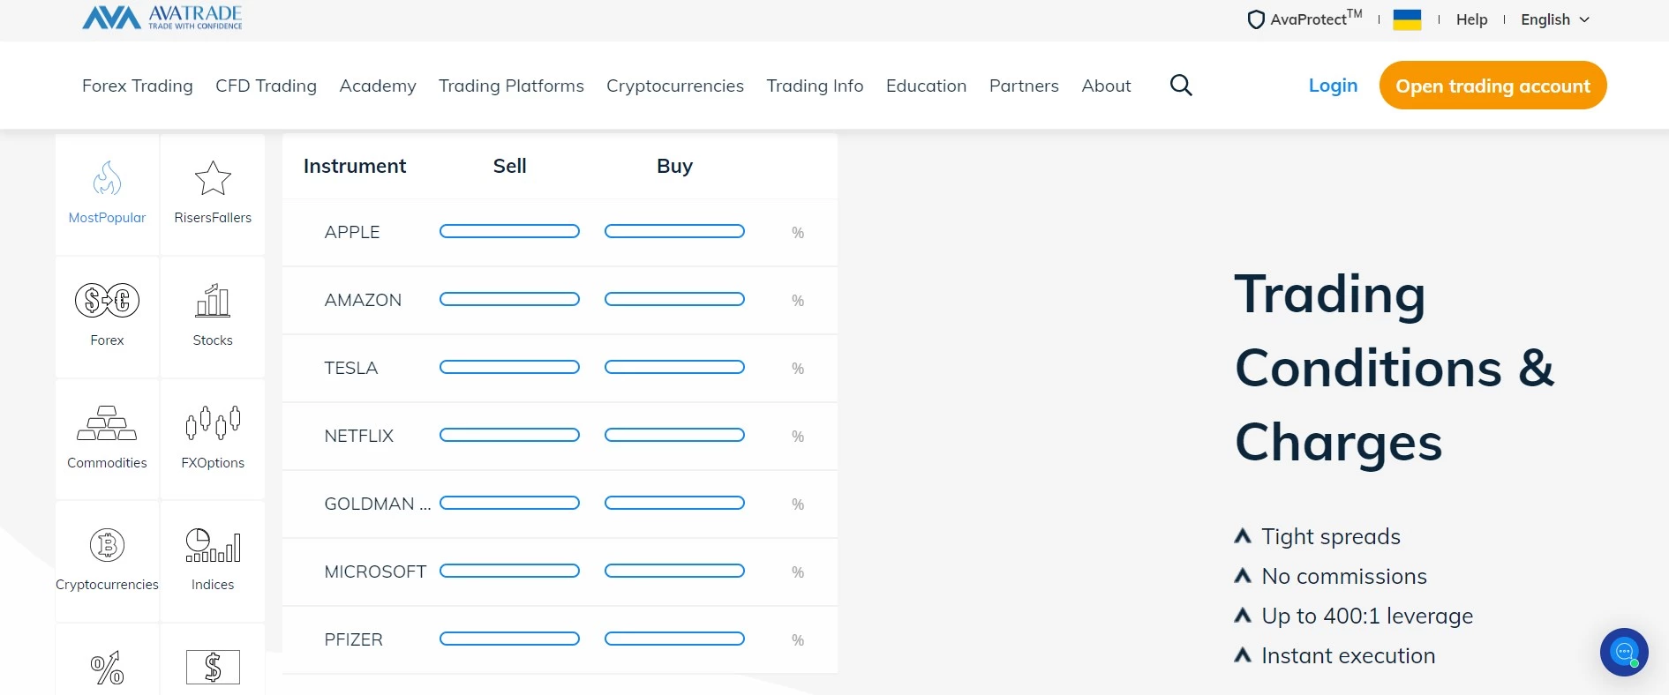Screen dimensions: 1669x695
Task: Select the GOLDMAN instrument name
Action: tap(378, 504)
